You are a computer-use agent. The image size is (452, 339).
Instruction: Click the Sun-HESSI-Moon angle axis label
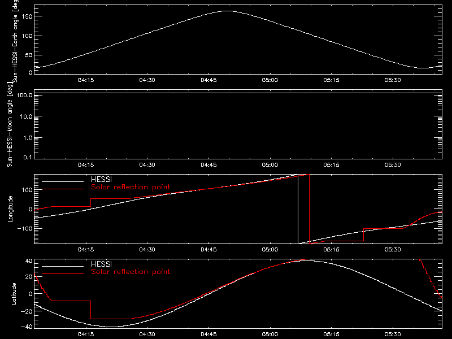coord(10,124)
